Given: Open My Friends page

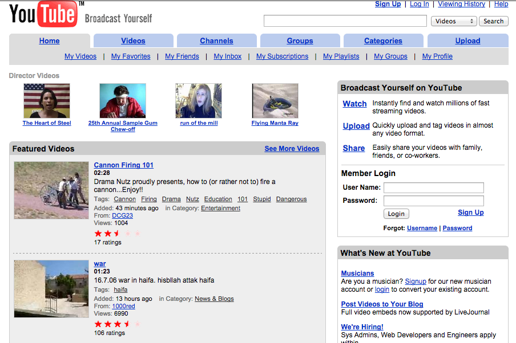Looking at the screenshot, I should tap(182, 56).
